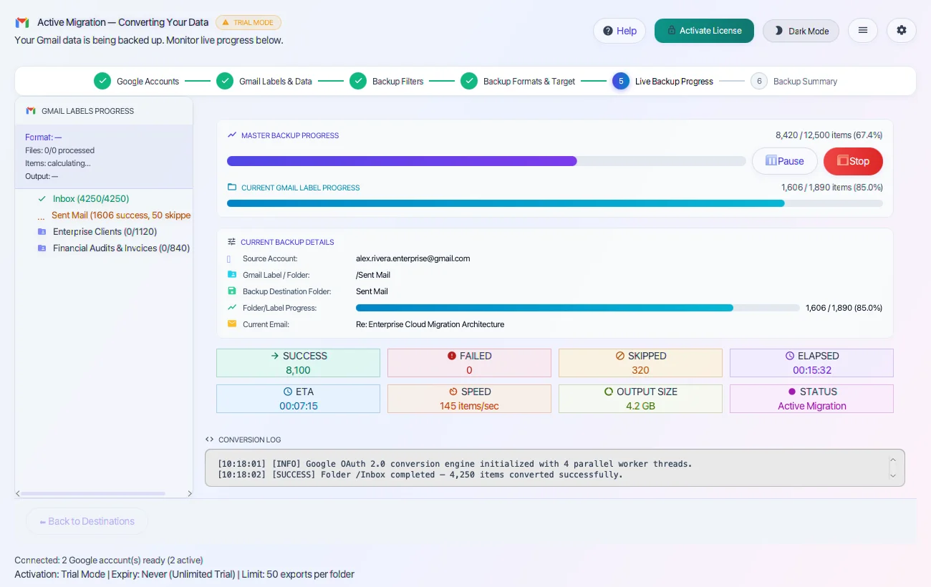931x587 pixels.
Task: Open settings with the gear icon
Action: coord(902,30)
